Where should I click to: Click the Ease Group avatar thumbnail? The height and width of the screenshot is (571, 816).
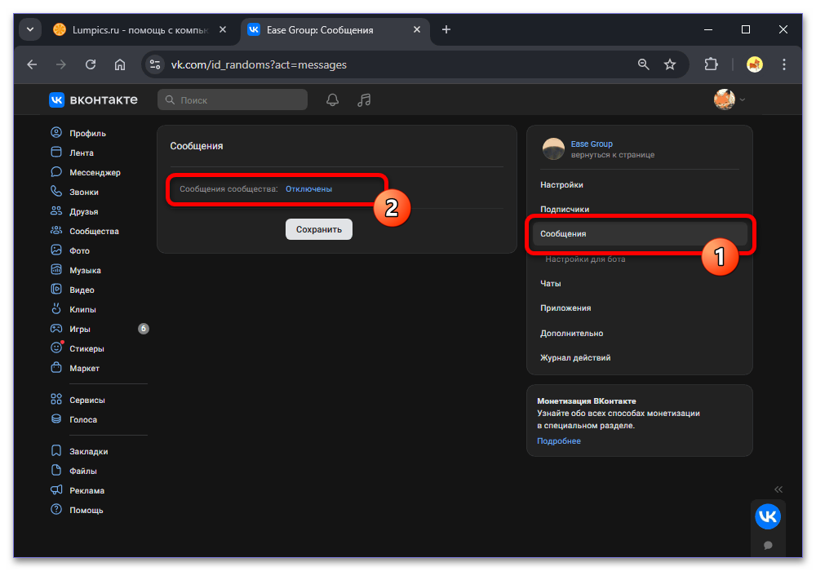pos(553,148)
